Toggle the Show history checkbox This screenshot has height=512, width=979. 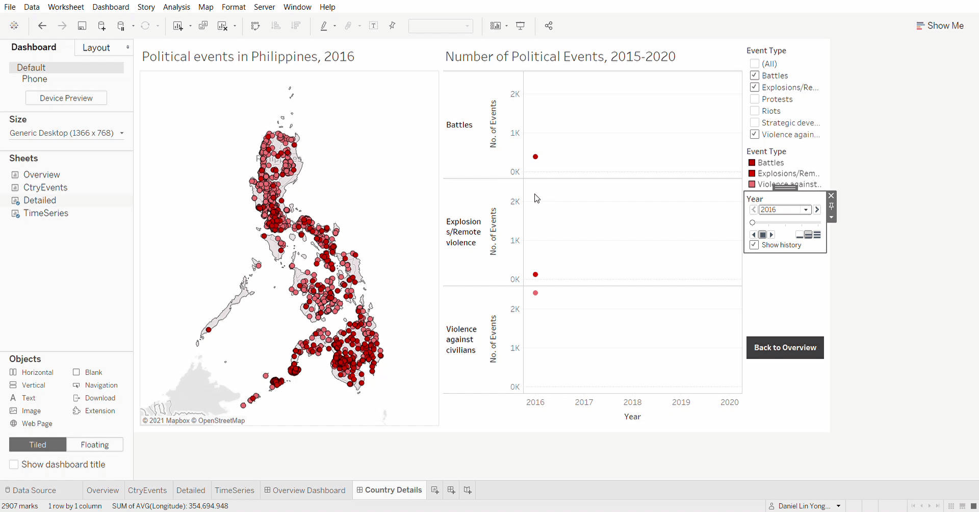[754, 245]
